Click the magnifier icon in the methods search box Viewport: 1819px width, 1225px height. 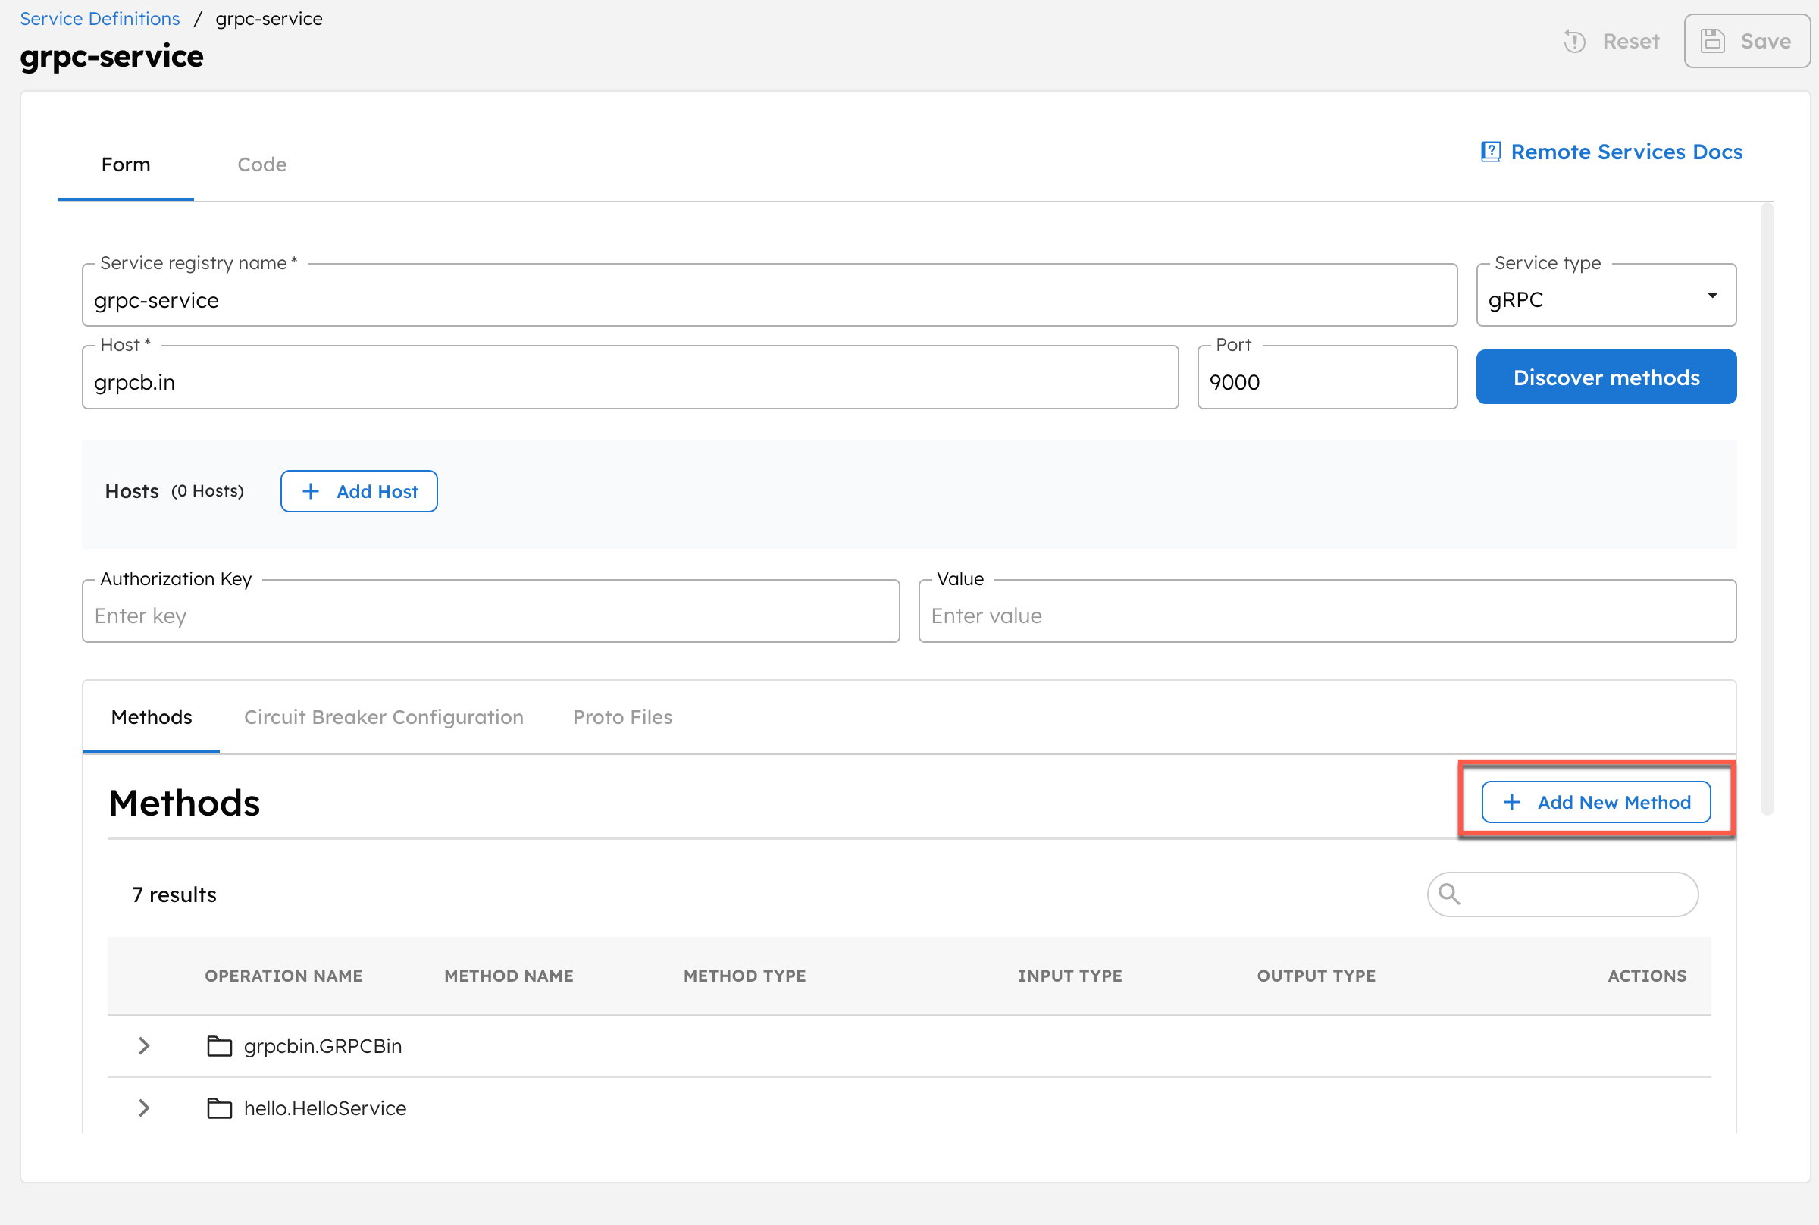(x=1451, y=894)
